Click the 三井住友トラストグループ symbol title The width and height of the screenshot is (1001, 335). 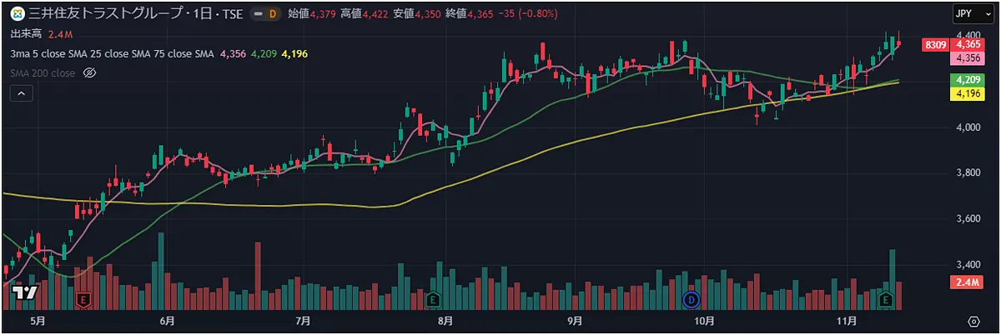coord(110,14)
